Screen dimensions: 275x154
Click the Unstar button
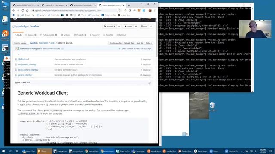(x=128, y=27)
